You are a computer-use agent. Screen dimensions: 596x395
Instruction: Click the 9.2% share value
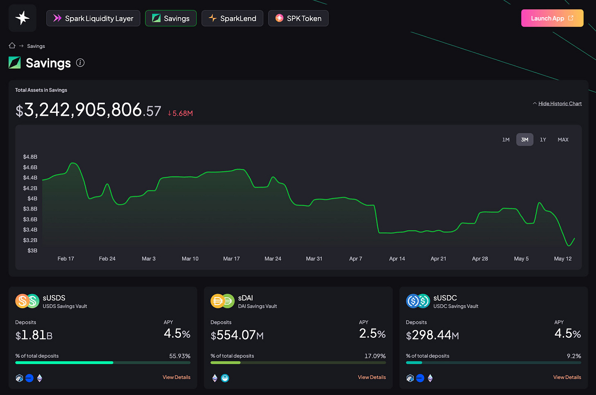click(x=574, y=356)
